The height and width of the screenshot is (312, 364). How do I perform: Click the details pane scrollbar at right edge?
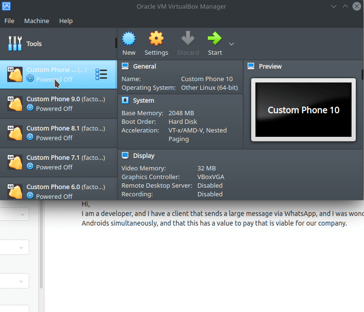click(363, 74)
